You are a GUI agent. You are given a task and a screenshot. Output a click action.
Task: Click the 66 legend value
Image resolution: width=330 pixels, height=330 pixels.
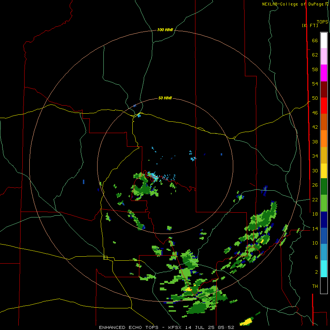pos(315,41)
